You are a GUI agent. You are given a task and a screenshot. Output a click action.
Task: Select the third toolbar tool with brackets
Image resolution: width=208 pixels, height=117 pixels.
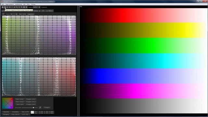(x=7, y=7)
